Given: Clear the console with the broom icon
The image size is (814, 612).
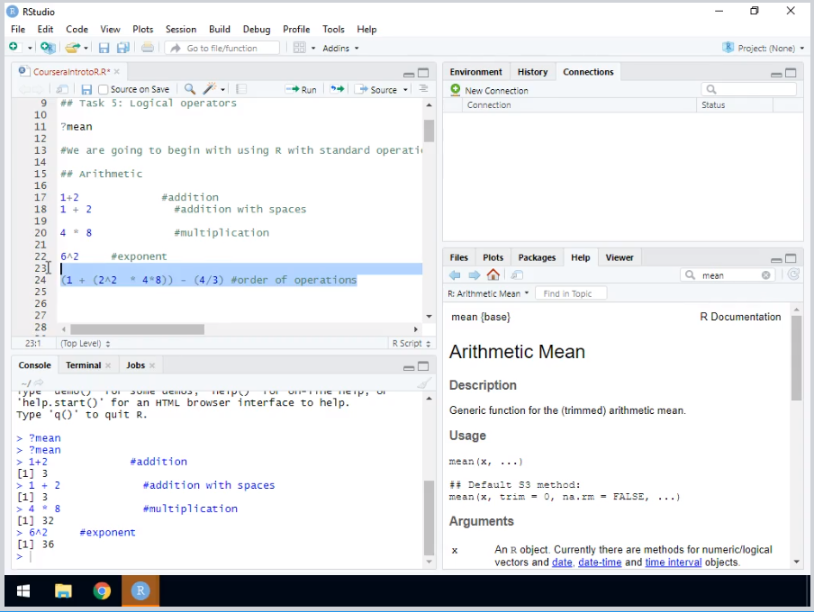Looking at the screenshot, I should coord(423,383).
